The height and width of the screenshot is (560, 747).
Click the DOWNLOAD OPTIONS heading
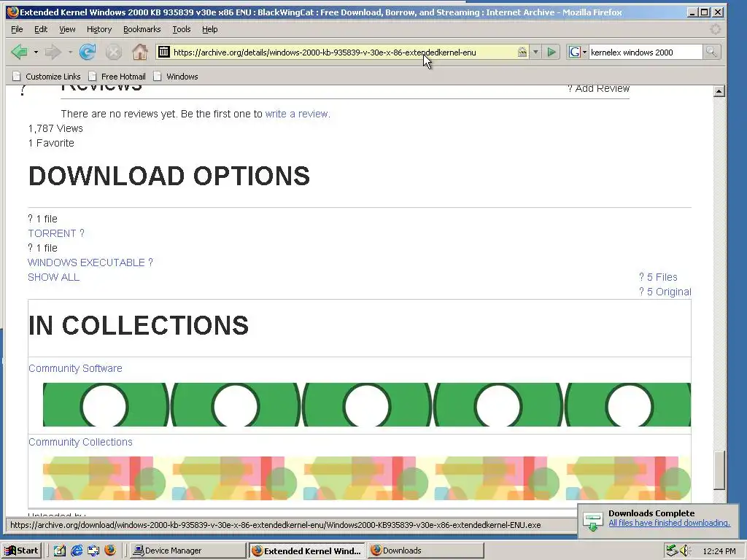[169, 176]
